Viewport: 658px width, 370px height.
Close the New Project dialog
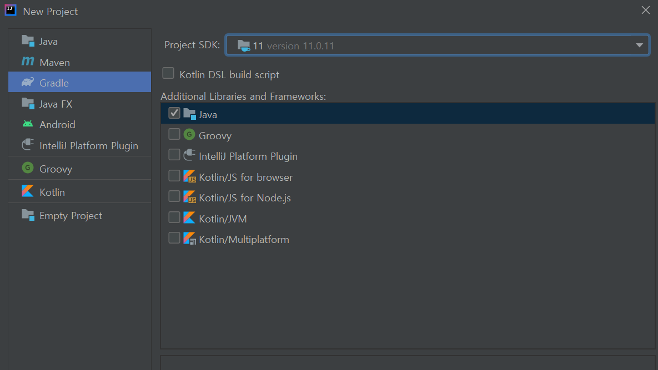click(x=646, y=10)
